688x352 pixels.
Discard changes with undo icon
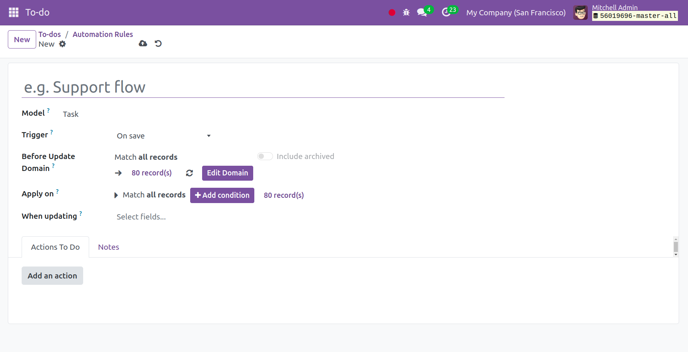158,44
